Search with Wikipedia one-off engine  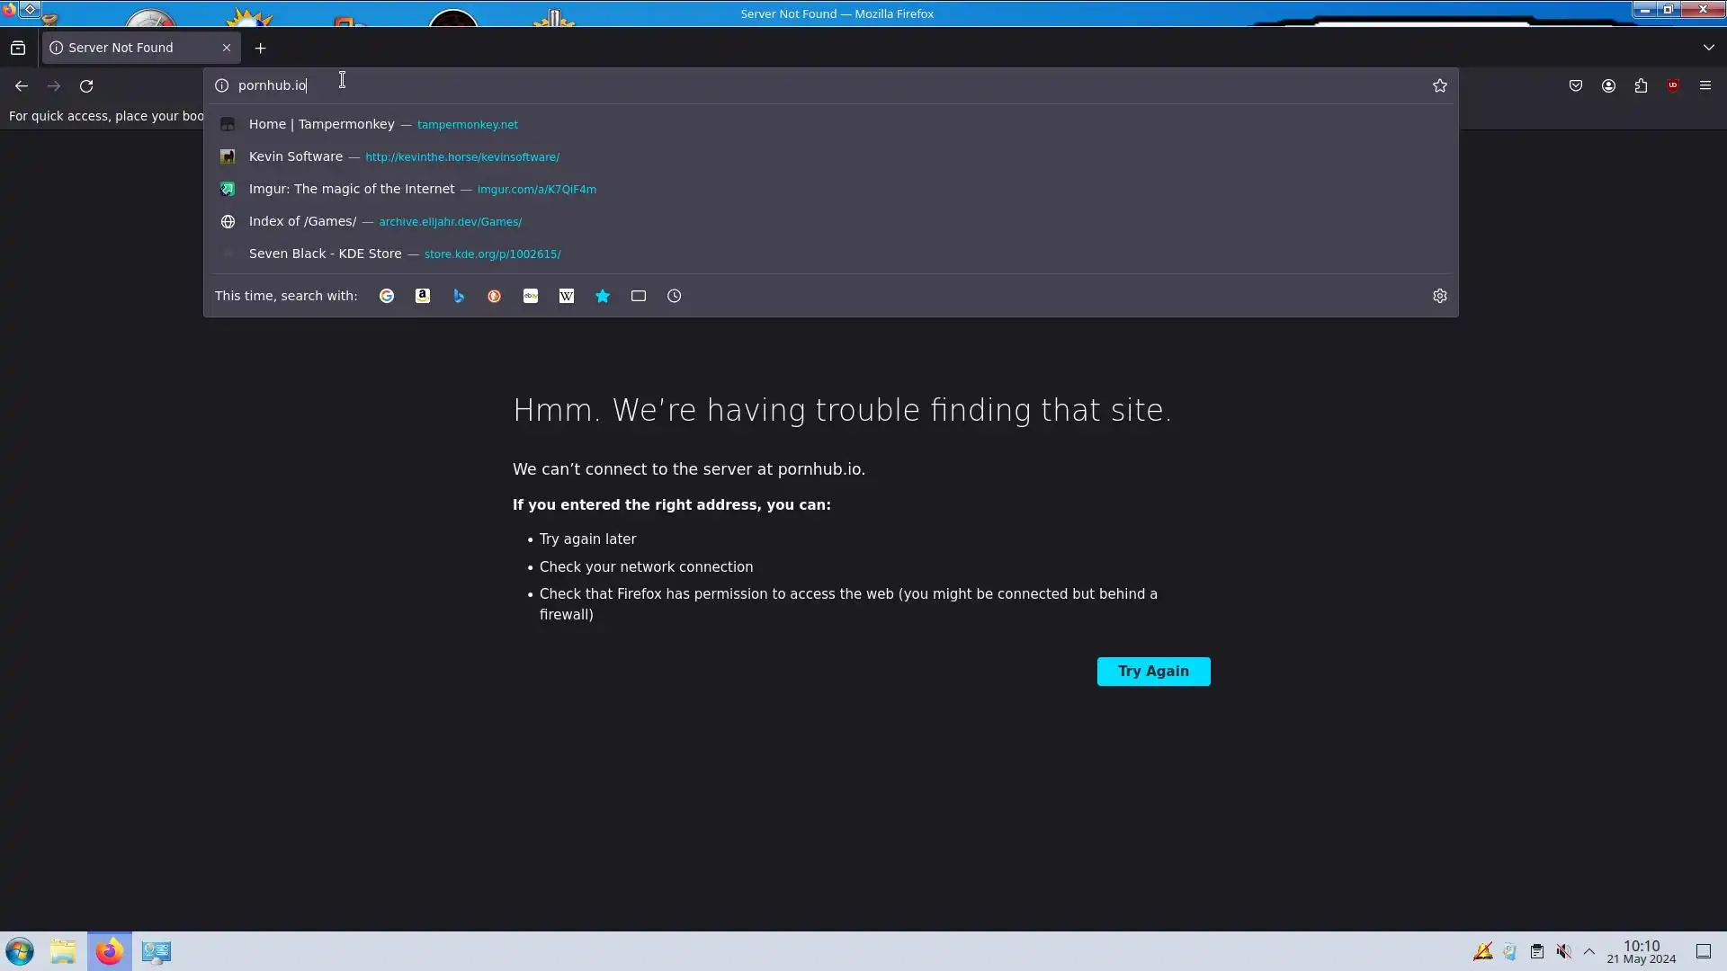(x=567, y=296)
